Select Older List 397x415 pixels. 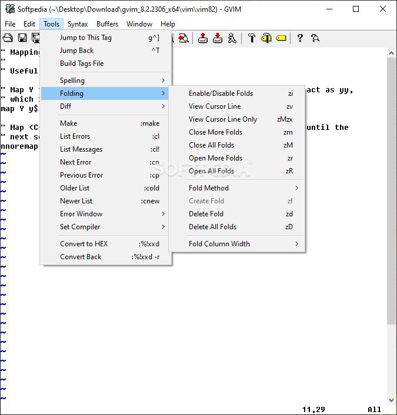105,188
